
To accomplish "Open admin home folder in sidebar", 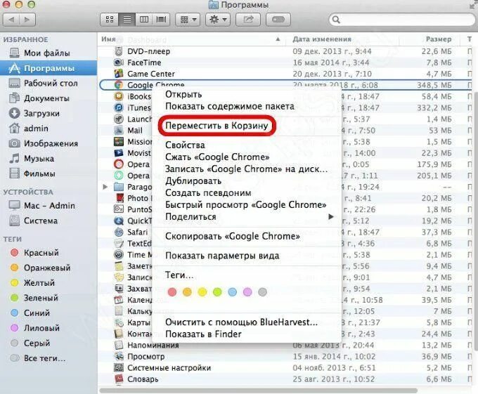I will [49, 129].
